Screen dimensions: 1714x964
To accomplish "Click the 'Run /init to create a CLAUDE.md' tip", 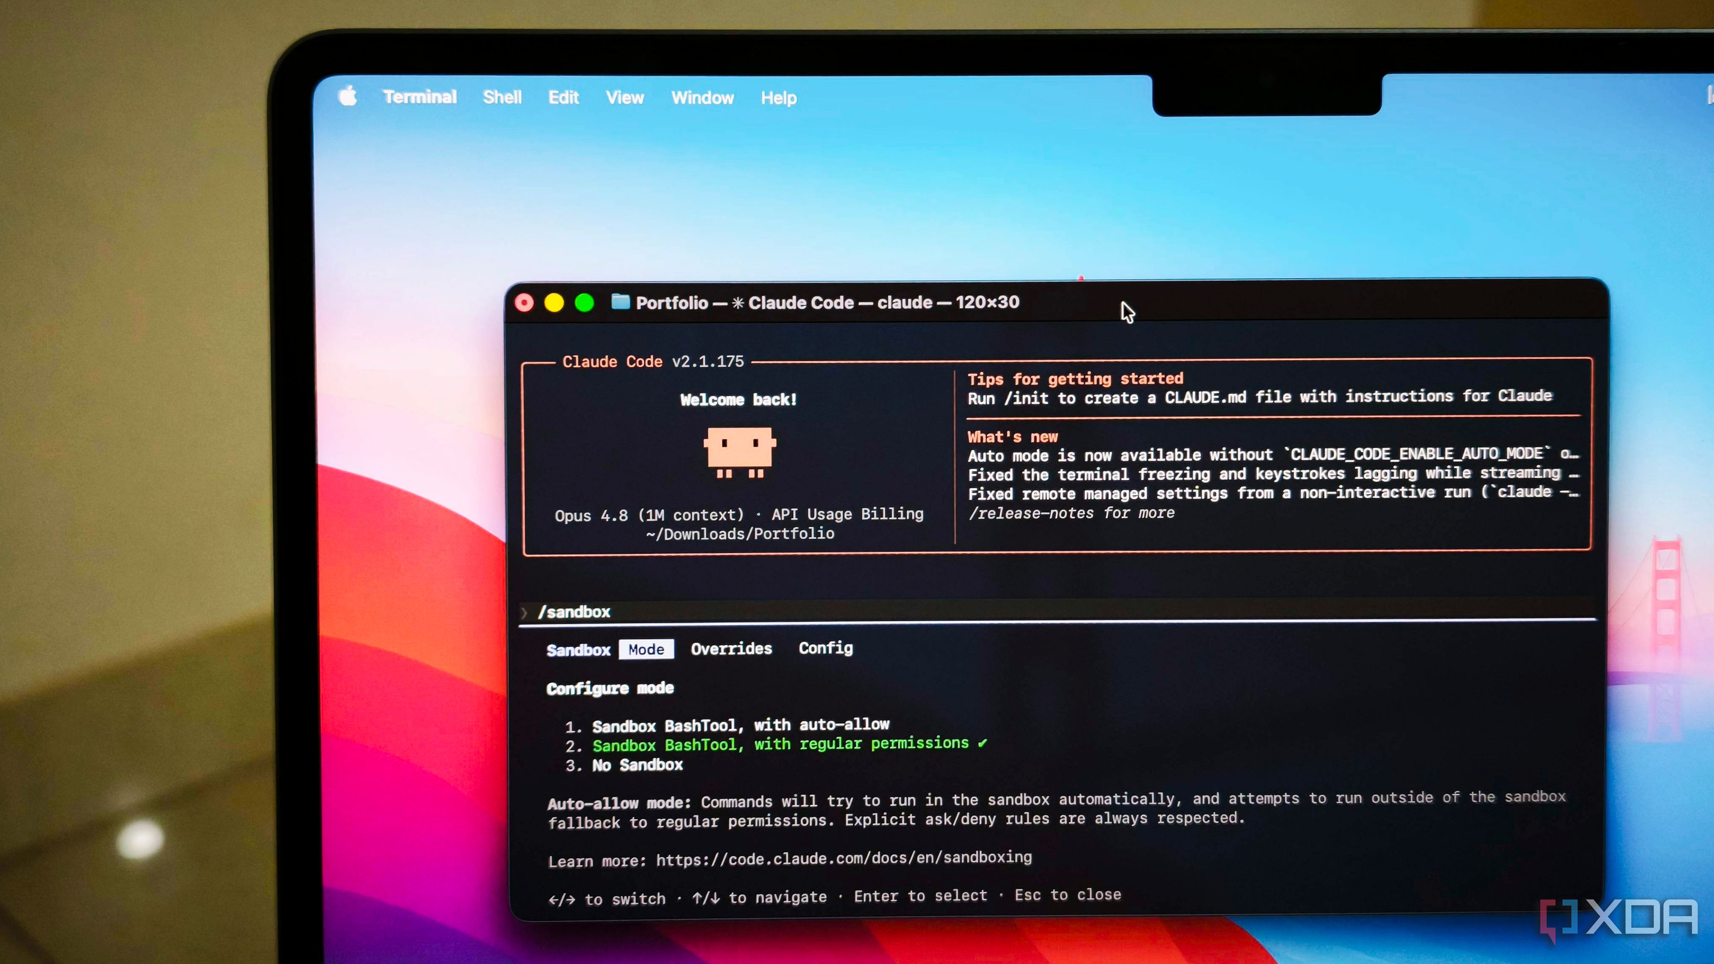I will 1259,397.
